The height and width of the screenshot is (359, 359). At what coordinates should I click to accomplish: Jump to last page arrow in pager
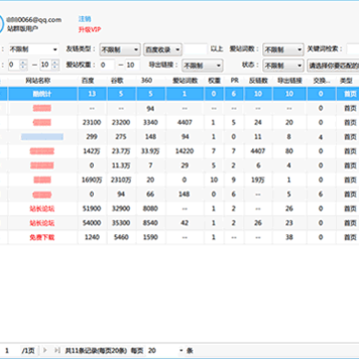tap(57, 350)
